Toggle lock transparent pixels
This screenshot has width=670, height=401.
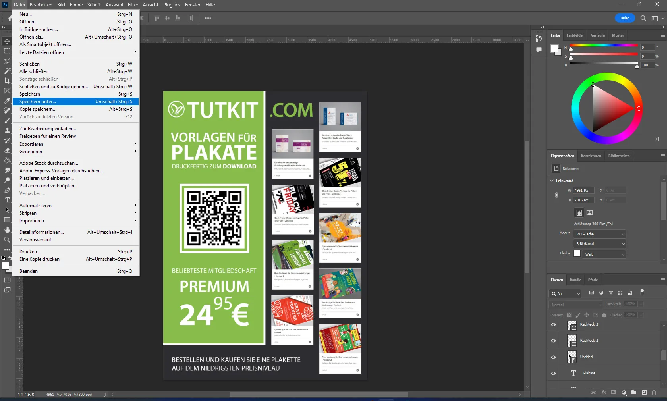click(569, 315)
